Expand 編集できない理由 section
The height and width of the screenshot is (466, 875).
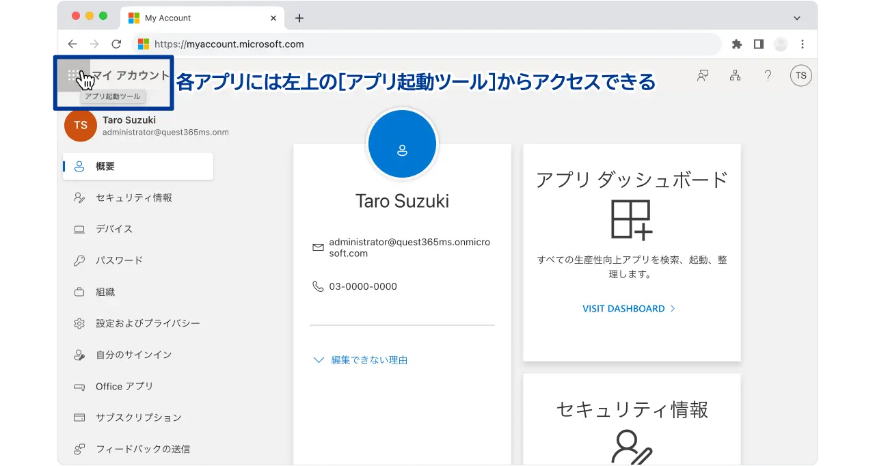360,359
